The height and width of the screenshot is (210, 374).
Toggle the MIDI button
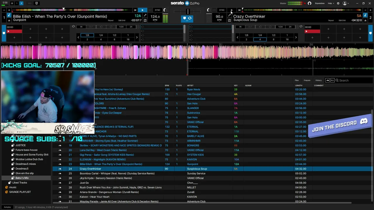pyautogui.click(x=30, y=3)
